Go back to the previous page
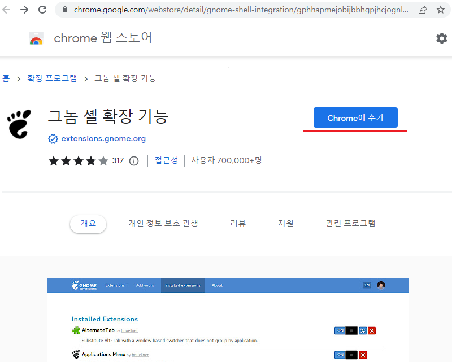This screenshot has width=452, height=362. coord(6,10)
